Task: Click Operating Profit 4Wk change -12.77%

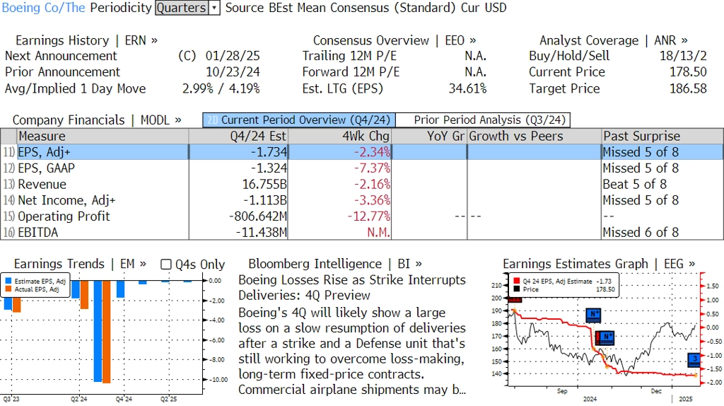Action: coord(369,216)
